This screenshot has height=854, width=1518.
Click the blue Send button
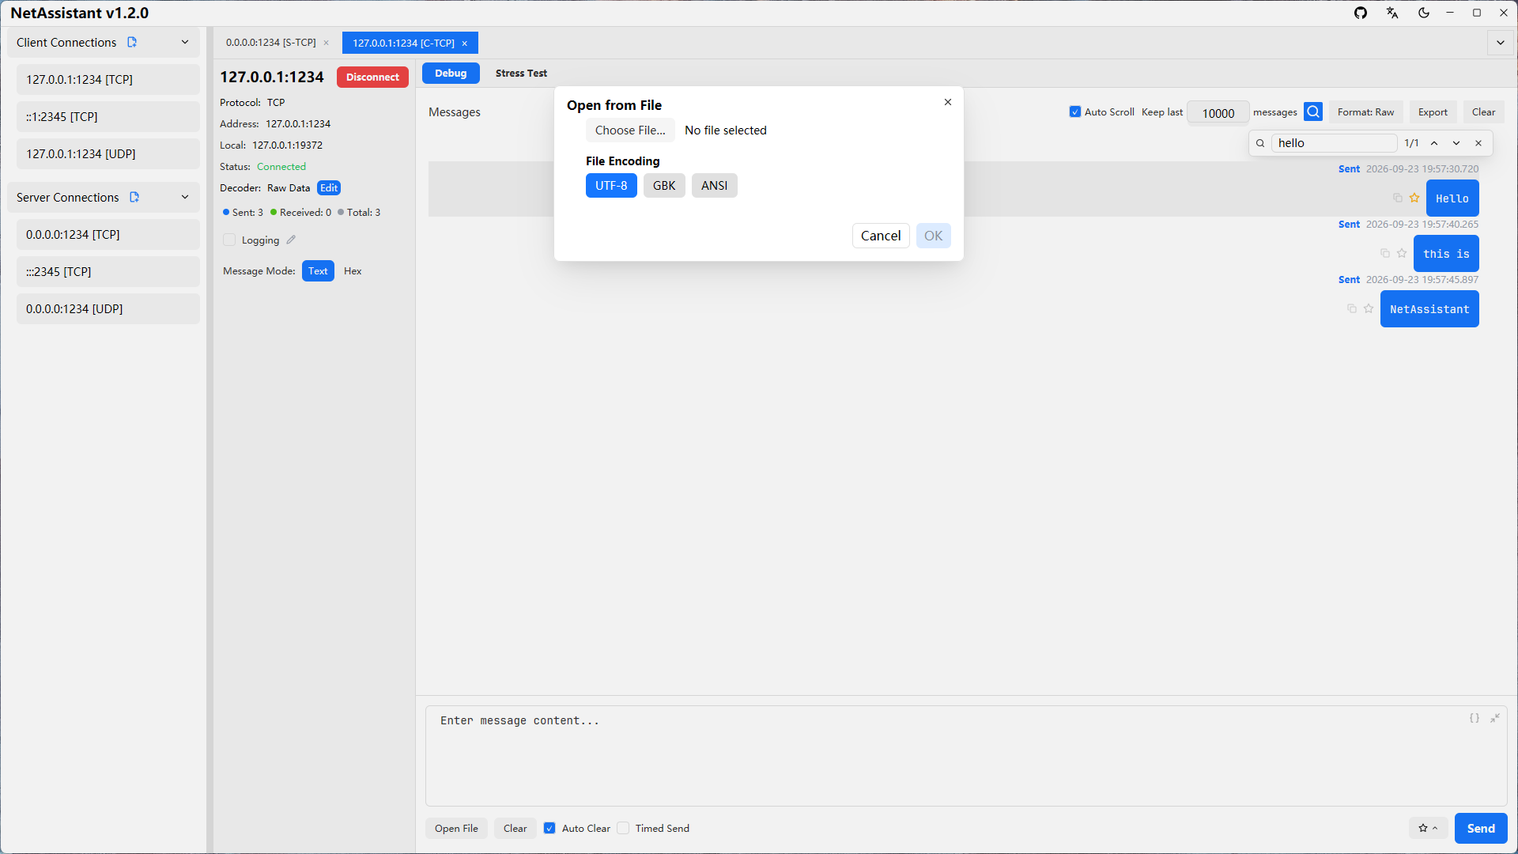1481,828
